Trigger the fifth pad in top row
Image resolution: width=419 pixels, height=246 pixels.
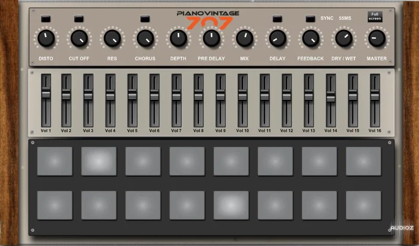[x=231, y=161]
